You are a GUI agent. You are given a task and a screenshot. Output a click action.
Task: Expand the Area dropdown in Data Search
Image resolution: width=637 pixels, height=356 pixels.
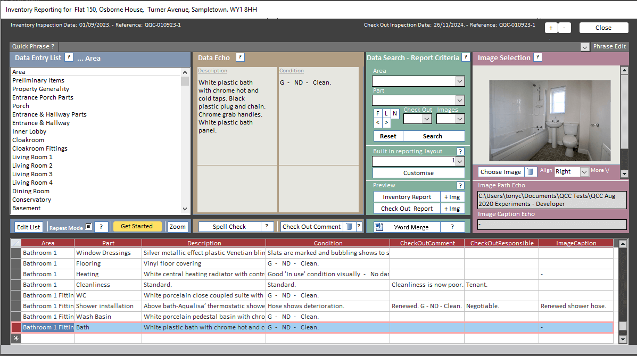click(459, 81)
